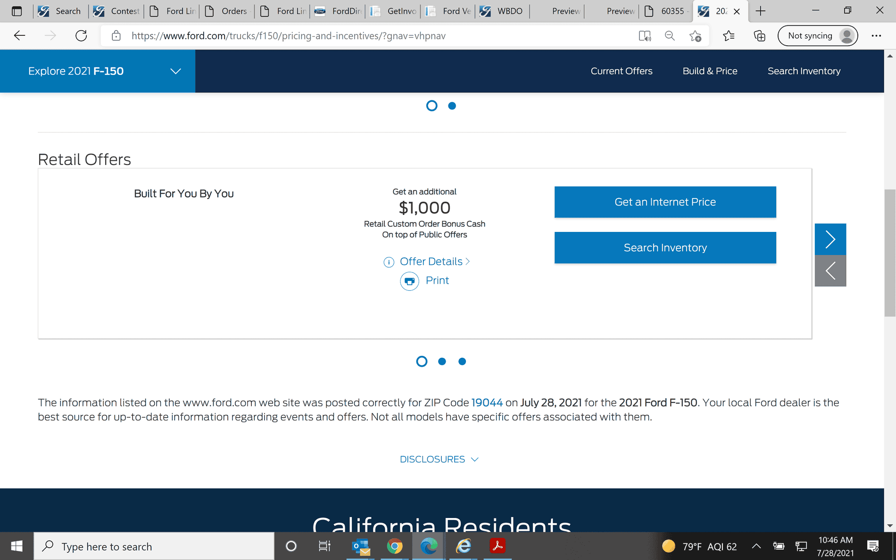Open the Windows notification center
The width and height of the screenshot is (896, 560).
pyautogui.click(x=873, y=546)
